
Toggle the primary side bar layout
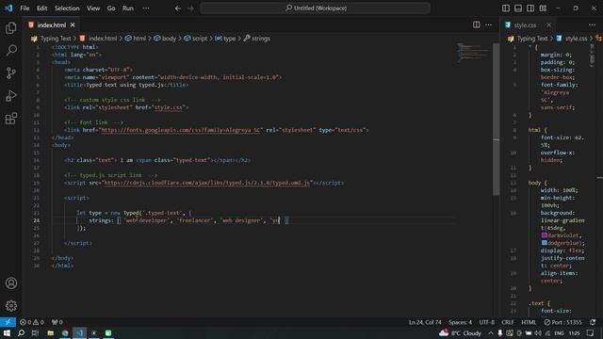(x=506, y=8)
